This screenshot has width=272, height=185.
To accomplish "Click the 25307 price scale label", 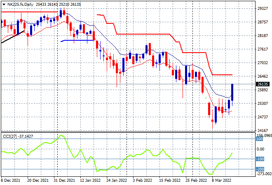I will coord(263,103).
